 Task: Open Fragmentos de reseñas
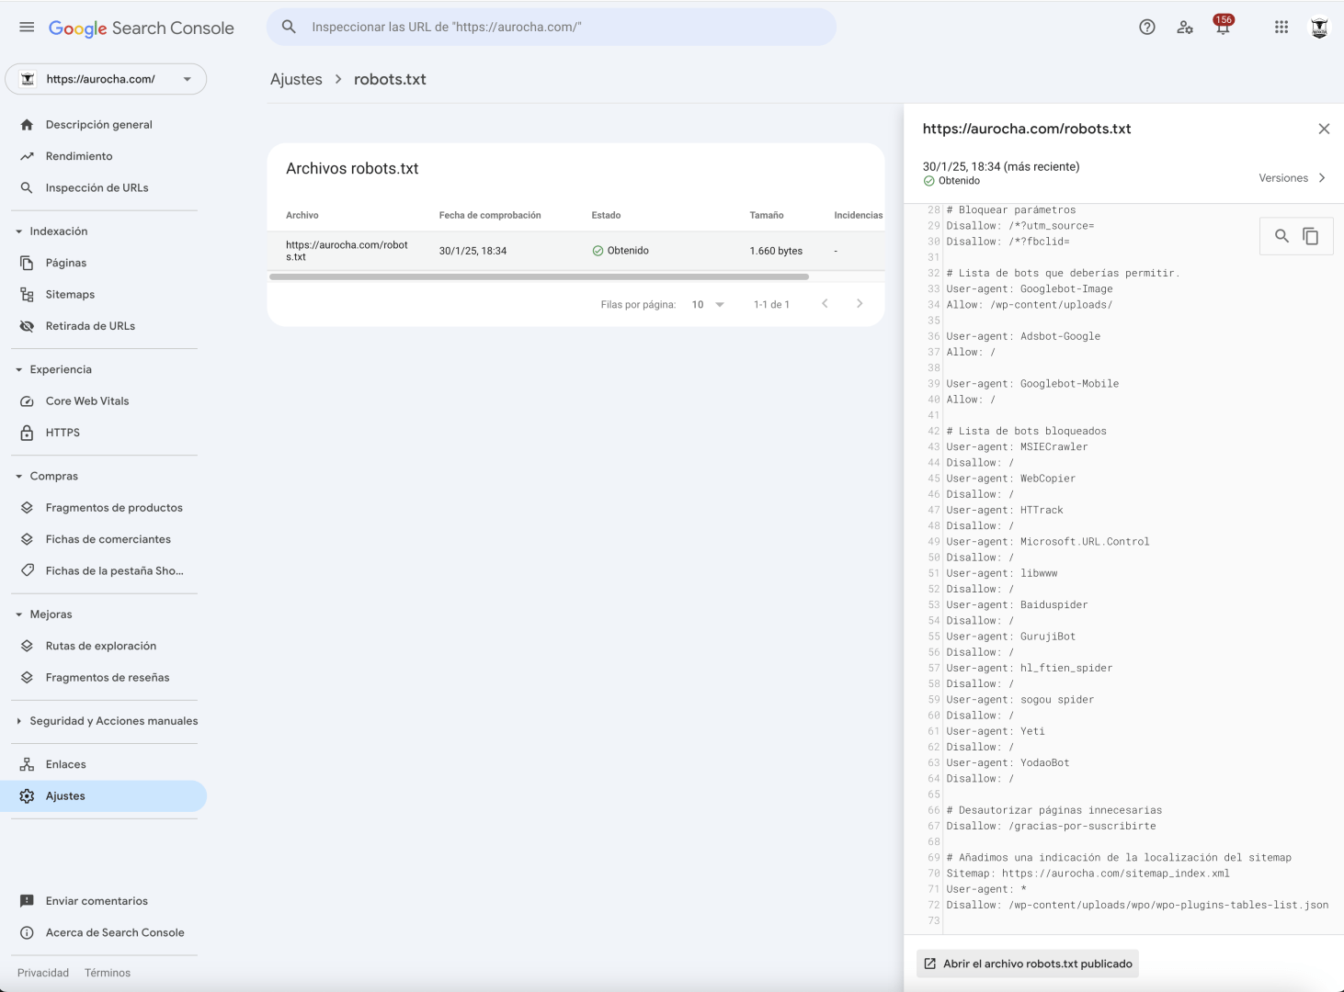click(108, 678)
